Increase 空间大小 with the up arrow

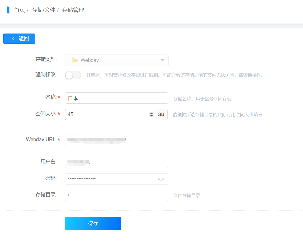(x=151, y=113)
